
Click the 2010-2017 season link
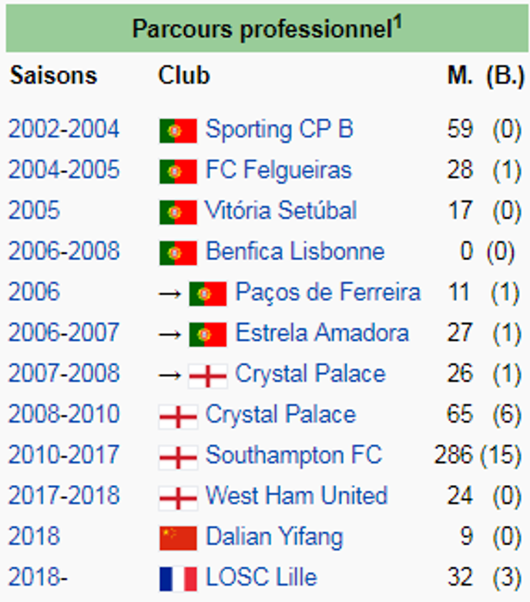pos(64,455)
